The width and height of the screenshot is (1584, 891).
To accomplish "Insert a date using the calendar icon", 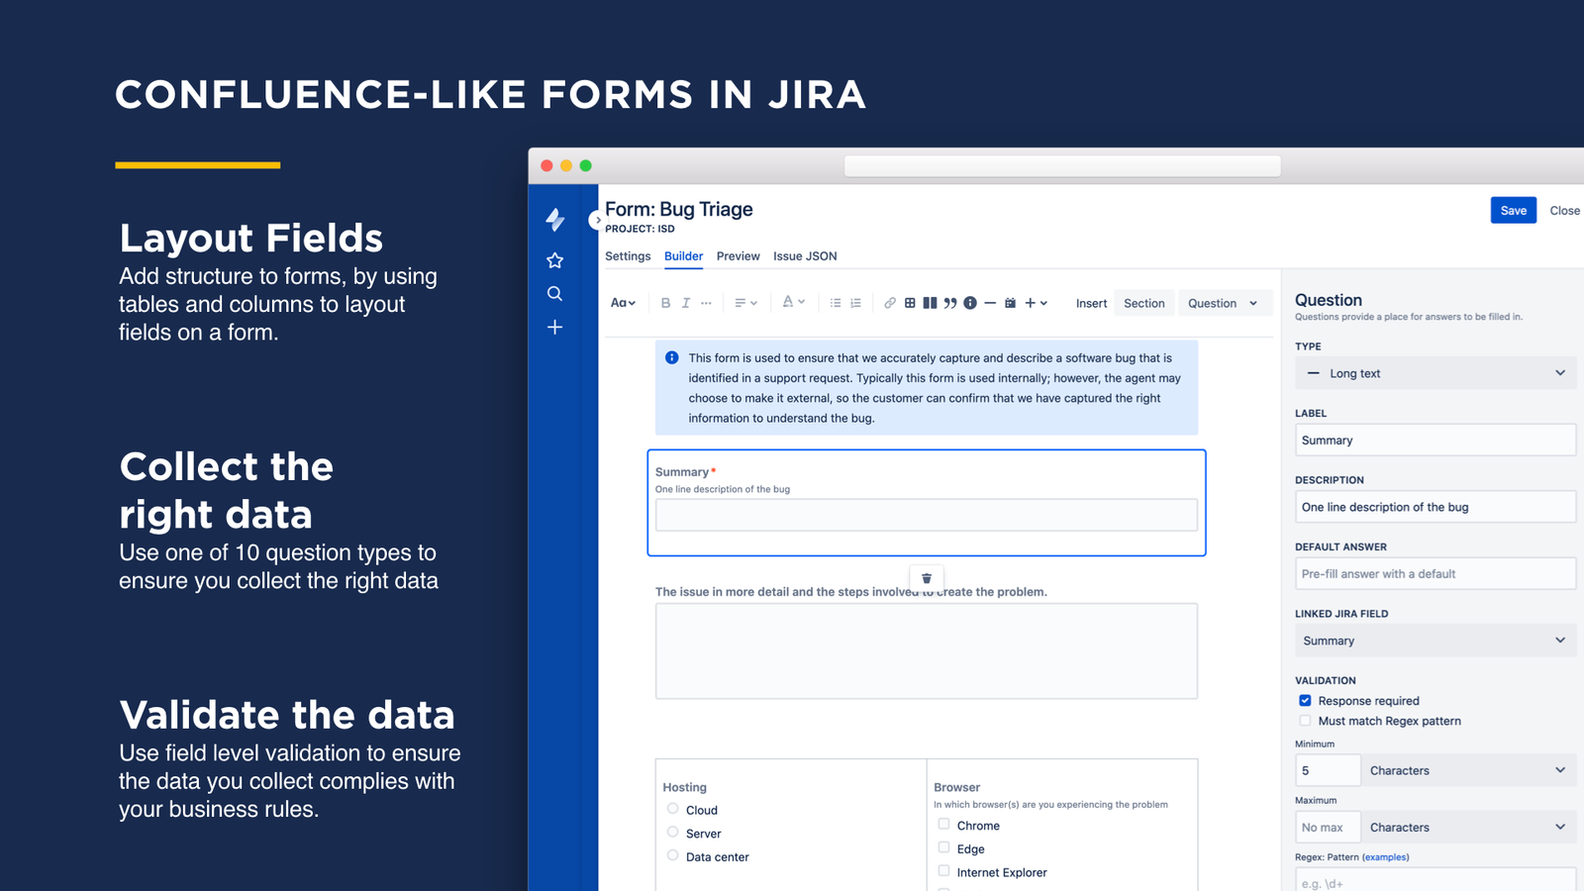I will click(x=1010, y=303).
